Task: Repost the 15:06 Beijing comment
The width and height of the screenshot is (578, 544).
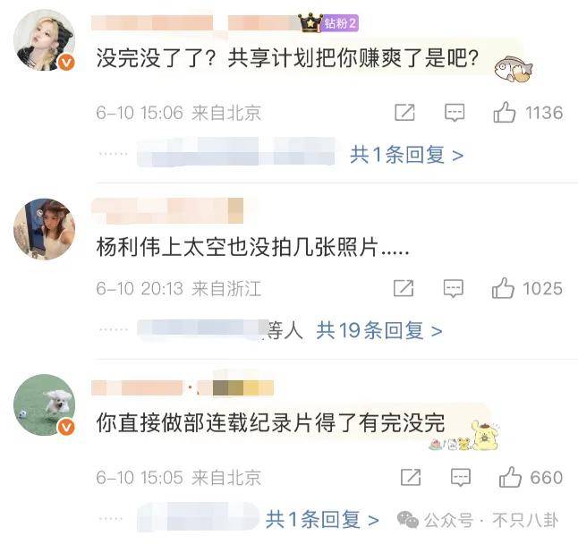Action: coord(404,113)
